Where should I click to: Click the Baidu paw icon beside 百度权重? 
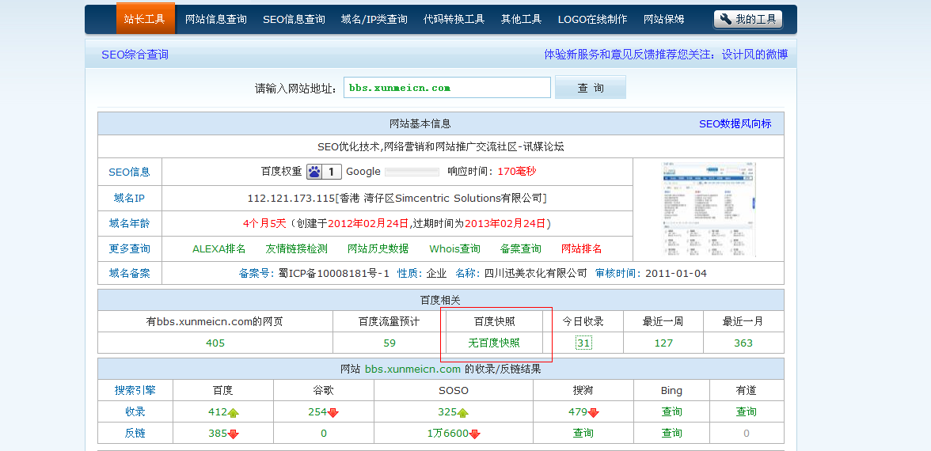pos(315,172)
